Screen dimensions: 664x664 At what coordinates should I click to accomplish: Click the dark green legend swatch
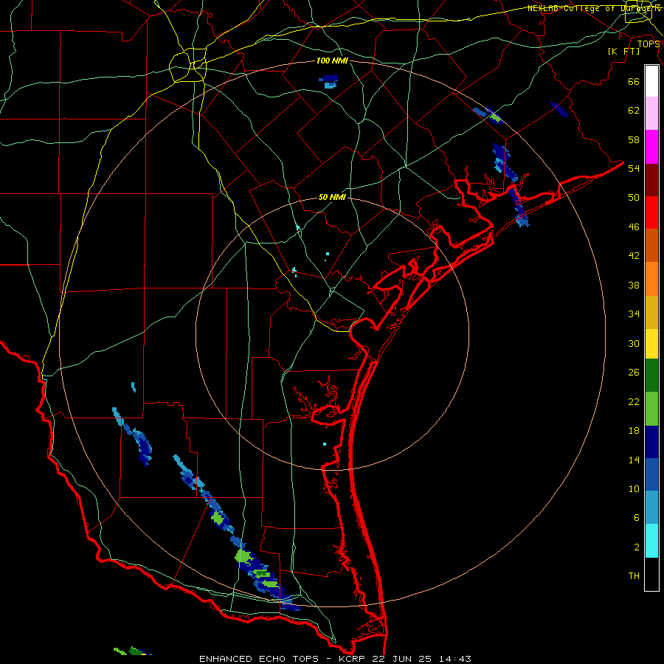click(x=651, y=376)
